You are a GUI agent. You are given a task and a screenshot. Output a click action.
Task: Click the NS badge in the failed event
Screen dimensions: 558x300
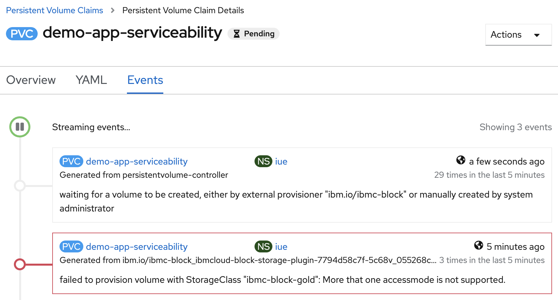point(263,246)
